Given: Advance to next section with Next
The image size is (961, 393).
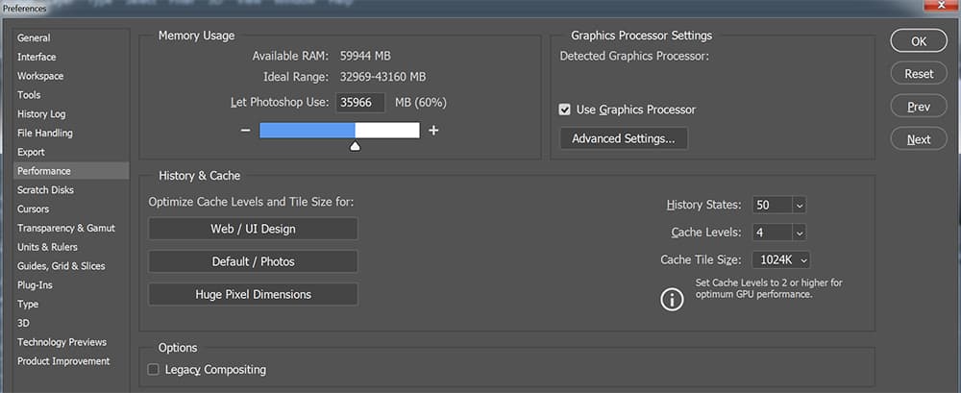Looking at the screenshot, I should coord(919,139).
